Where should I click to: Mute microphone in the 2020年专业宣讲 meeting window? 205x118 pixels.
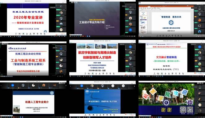(16, 34)
